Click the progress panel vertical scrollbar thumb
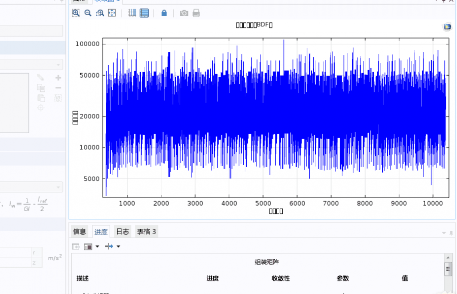Viewport: 457px width, 294px height. pos(448,269)
